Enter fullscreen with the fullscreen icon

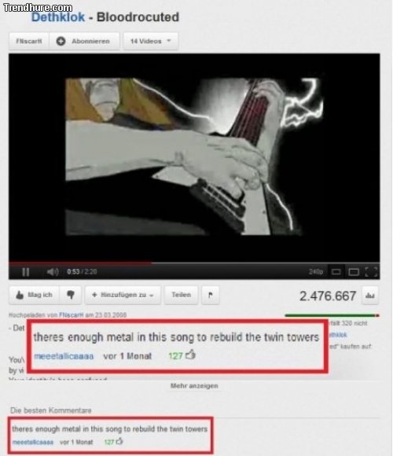371,272
